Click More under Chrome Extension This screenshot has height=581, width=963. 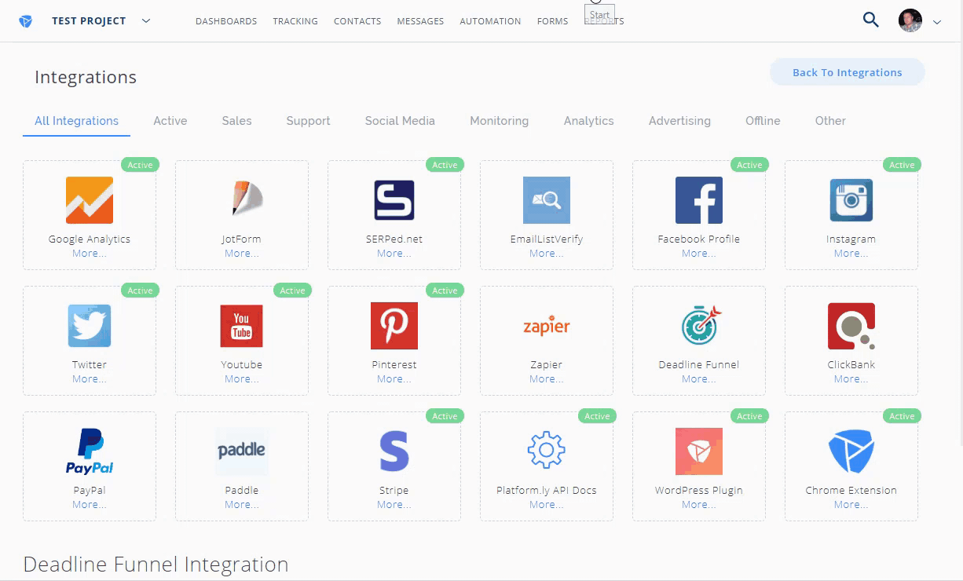click(x=851, y=505)
